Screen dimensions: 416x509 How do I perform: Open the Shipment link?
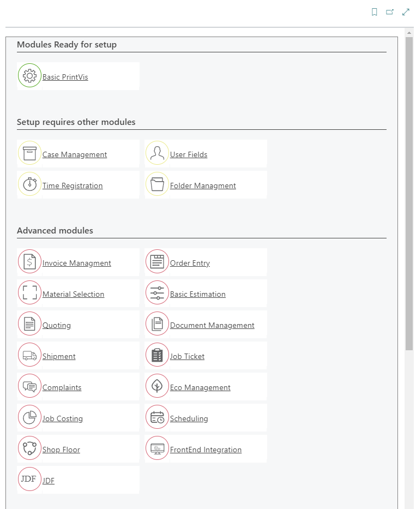(x=59, y=356)
